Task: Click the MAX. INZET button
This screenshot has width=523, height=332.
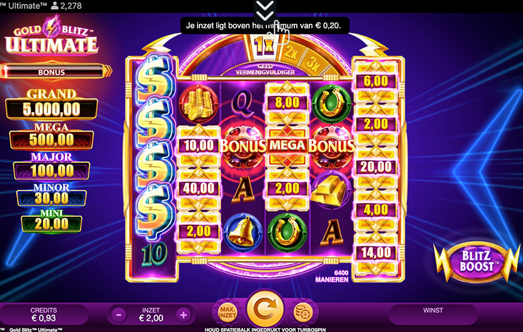Action: click(x=228, y=312)
